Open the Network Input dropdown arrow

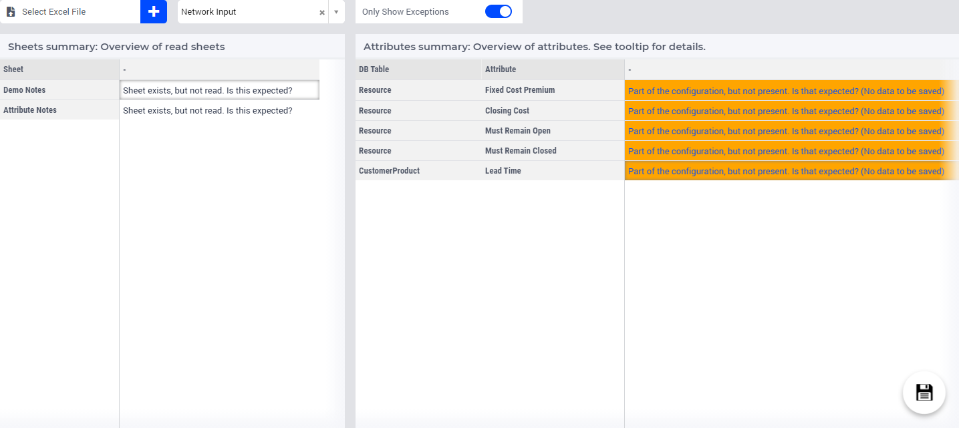click(x=336, y=12)
